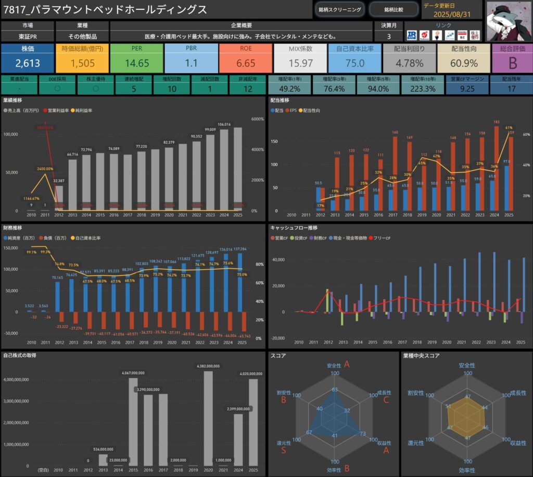Click the 安全性 A label in スコア radar
Screen dimensions: 533x477
pos(338,365)
